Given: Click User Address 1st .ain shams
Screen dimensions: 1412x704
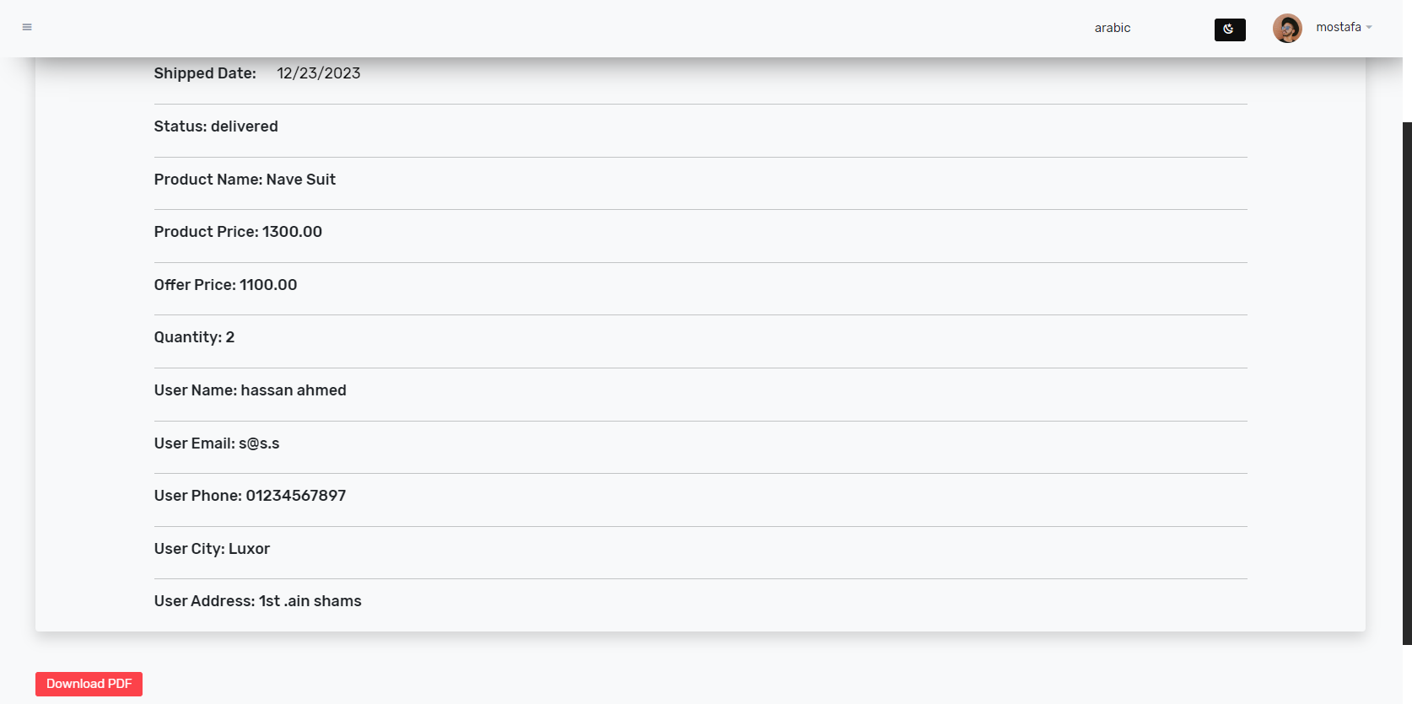Looking at the screenshot, I should [x=257, y=601].
